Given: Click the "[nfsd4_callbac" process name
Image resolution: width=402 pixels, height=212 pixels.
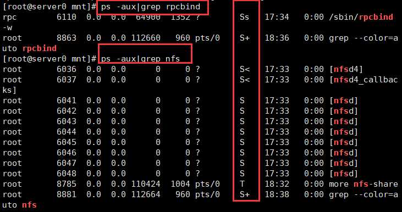Looking at the screenshot, I should click(x=364, y=80).
